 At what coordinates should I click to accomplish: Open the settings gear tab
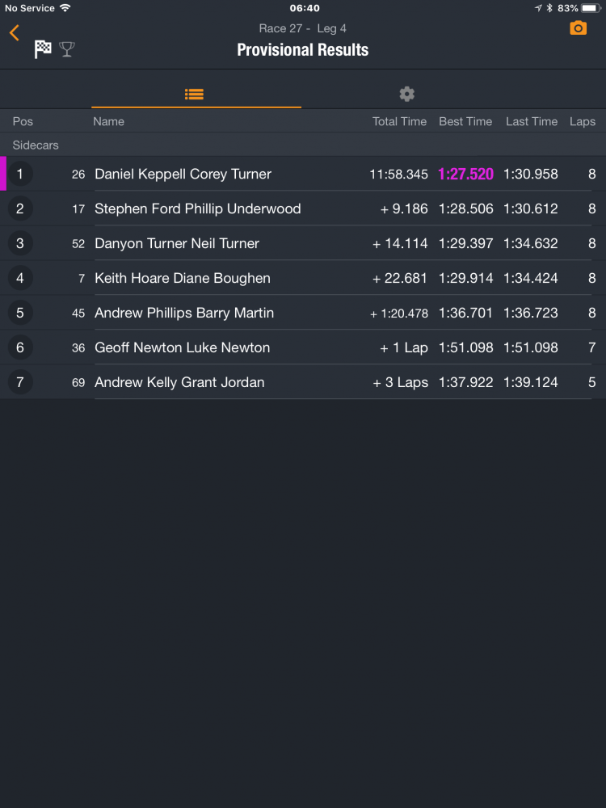click(x=407, y=94)
